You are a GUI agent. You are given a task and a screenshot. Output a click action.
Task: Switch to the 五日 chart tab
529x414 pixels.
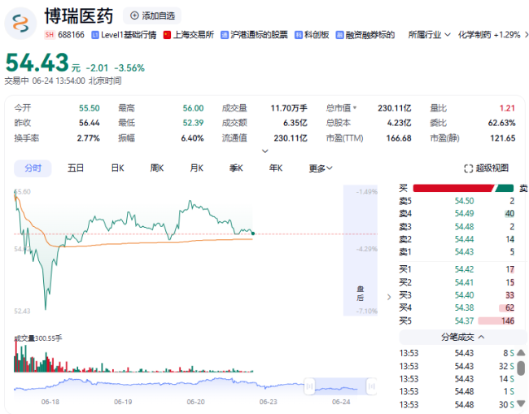tap(76, 168)
